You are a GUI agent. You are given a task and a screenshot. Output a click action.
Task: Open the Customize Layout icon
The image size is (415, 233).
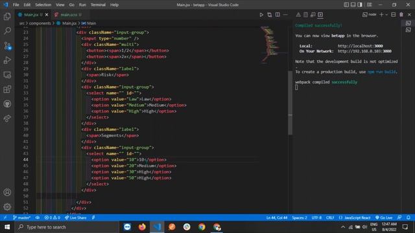369,5
